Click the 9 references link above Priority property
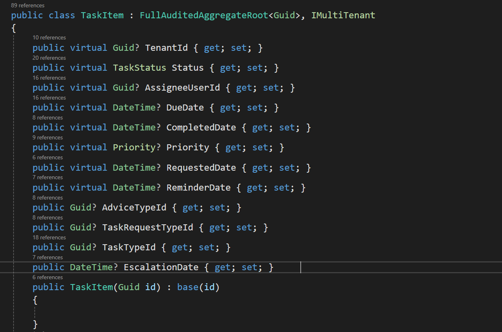The image size is (502, 332). coord(48,137)
